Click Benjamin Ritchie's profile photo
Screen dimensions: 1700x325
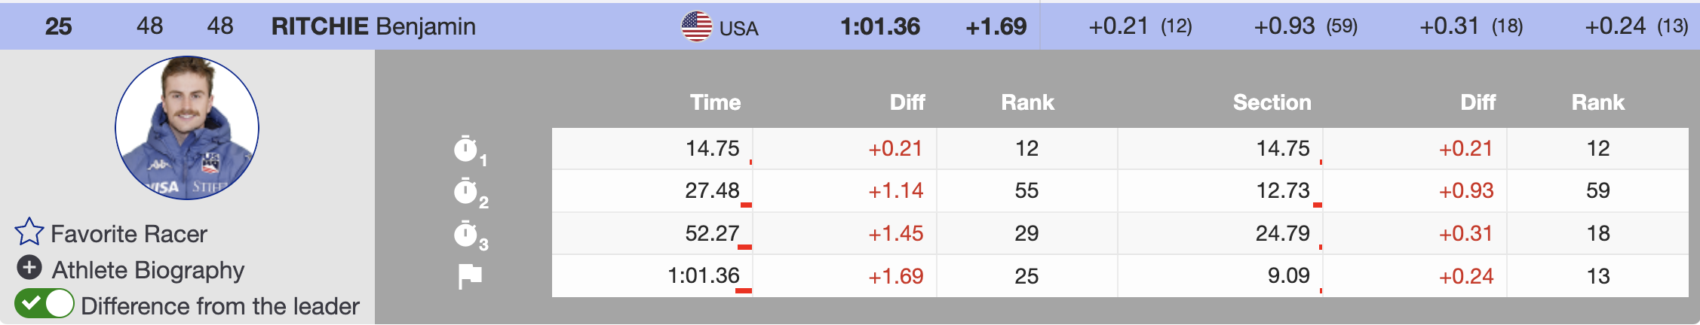187,128
